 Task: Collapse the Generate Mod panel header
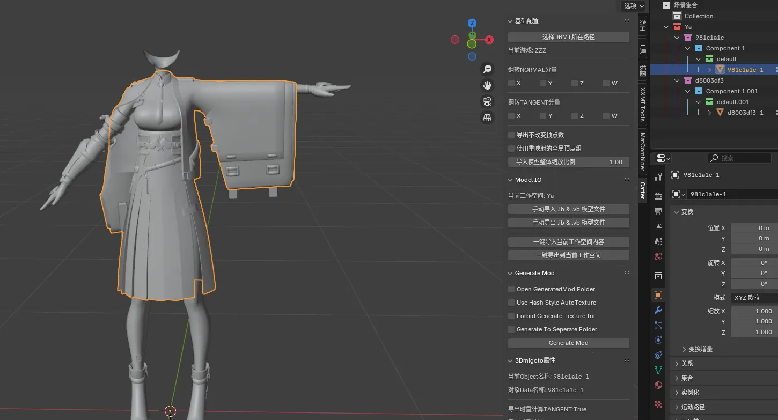511,273
